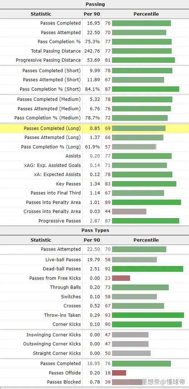Screen dimensions: 189x389
Task: Click the Crosses into Penalty Area percentile bar
Action: click(x=129, y=211)
